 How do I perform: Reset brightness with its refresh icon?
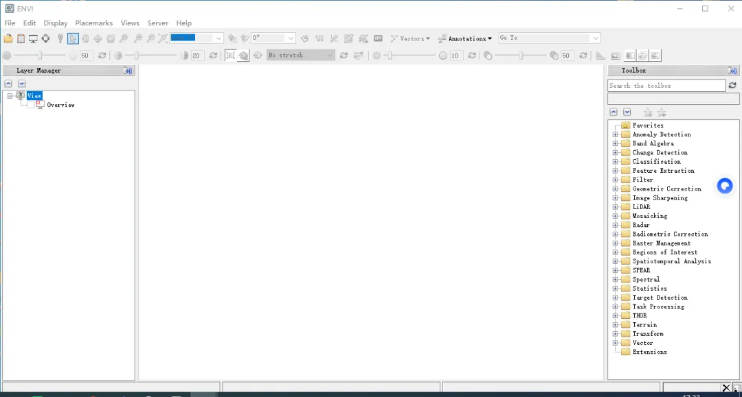pyautogui.click(x=102, y=56)
